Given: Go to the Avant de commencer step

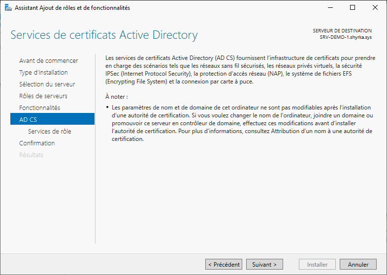Looking at the screenshot, I should coord(48,61).
